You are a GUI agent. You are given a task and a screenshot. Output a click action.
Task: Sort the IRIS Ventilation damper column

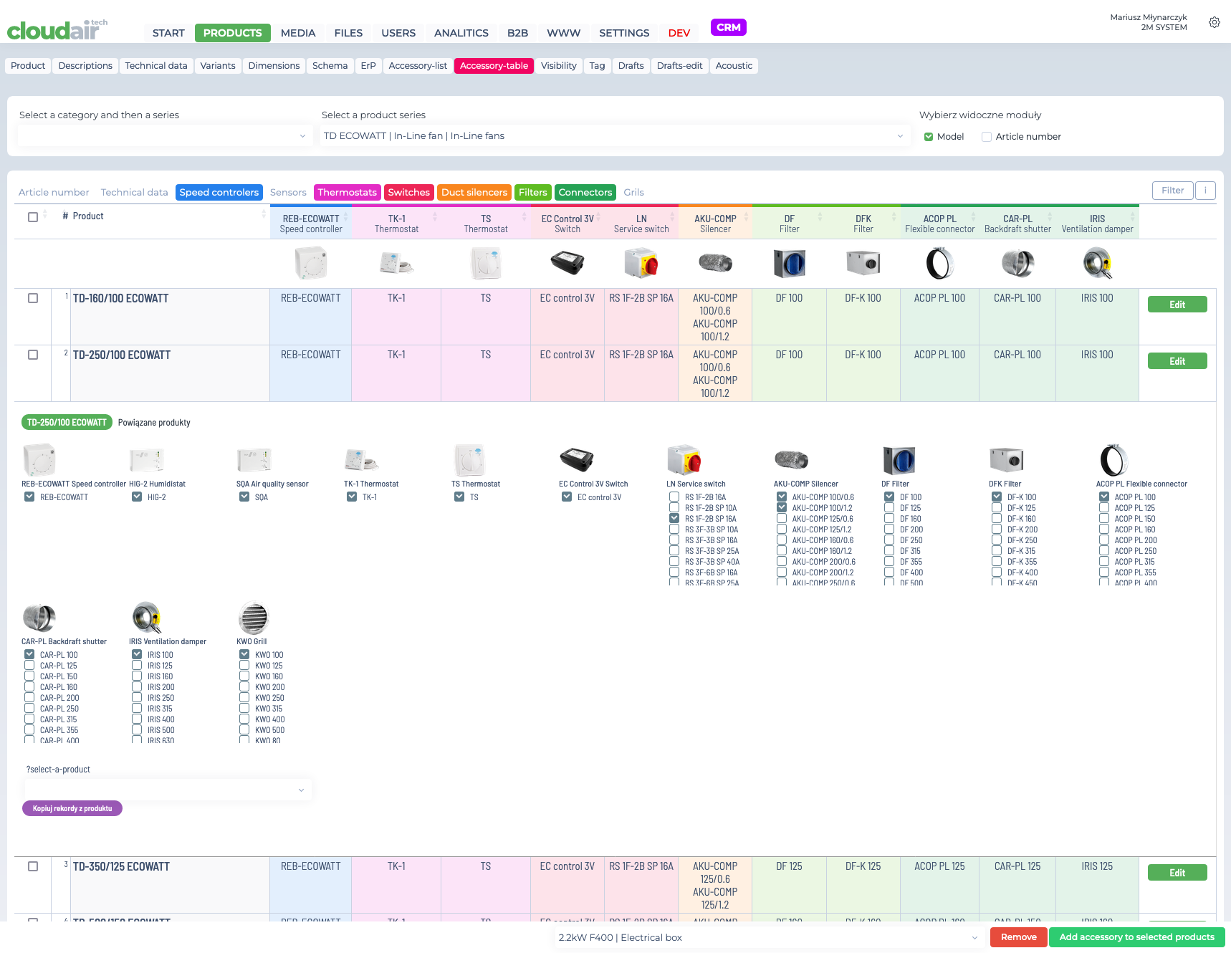(1133, 216)
